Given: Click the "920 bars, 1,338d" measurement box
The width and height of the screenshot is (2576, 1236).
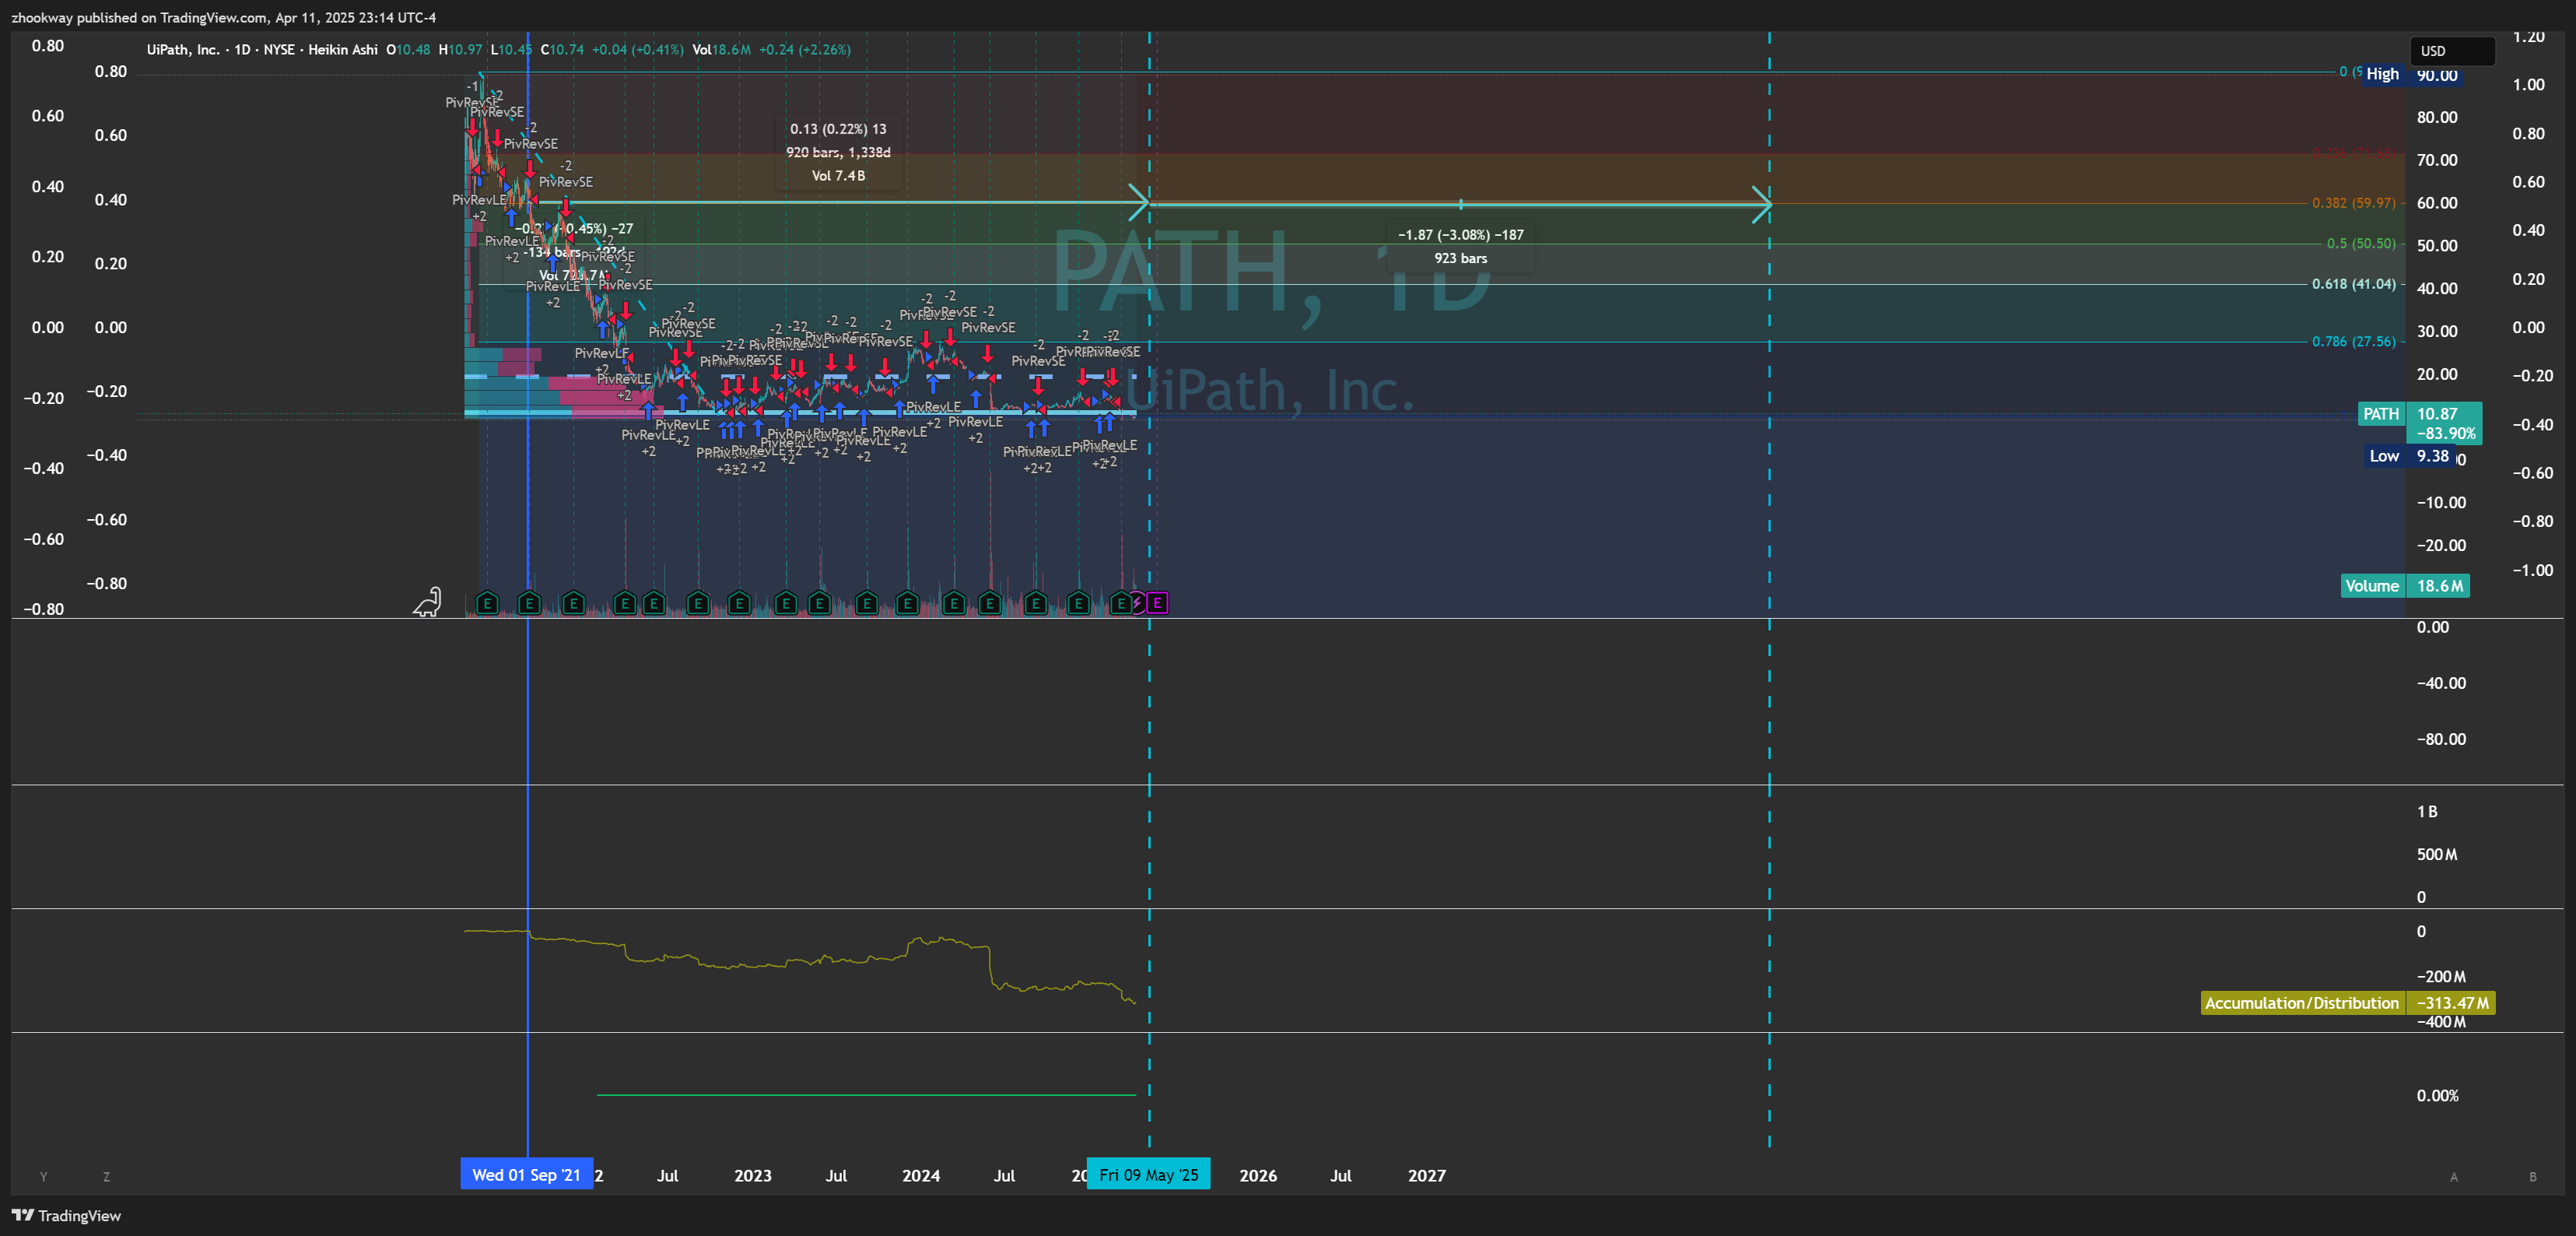Looking at the screenshot, I should [838, 152].
